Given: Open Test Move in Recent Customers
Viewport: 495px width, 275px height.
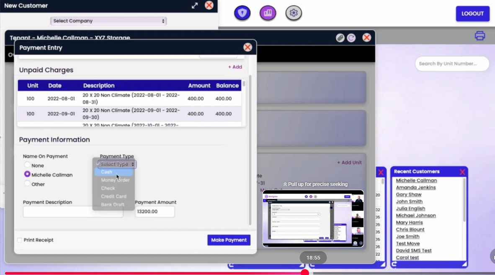Looking at the screenshot, I should [x=408, y=244].
